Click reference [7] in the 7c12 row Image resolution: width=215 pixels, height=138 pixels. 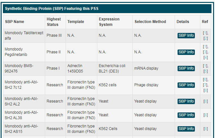point(205,85)
